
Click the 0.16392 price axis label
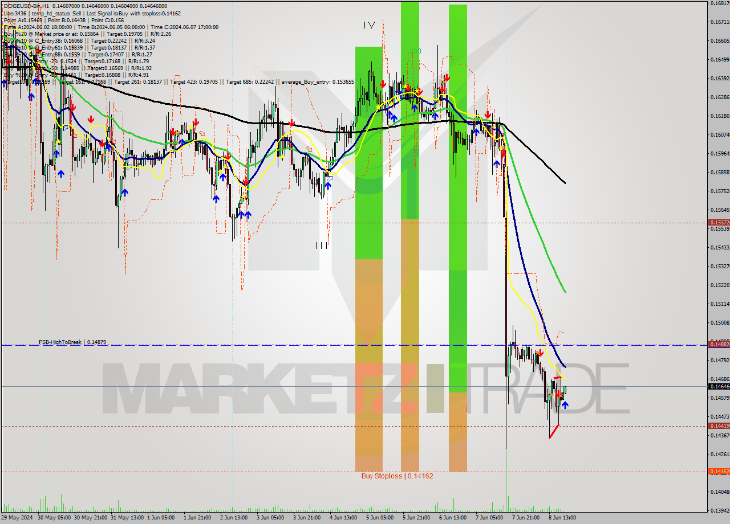(x=719, y=79)
